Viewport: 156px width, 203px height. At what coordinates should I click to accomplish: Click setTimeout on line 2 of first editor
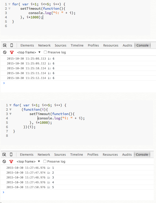(30, 9)
